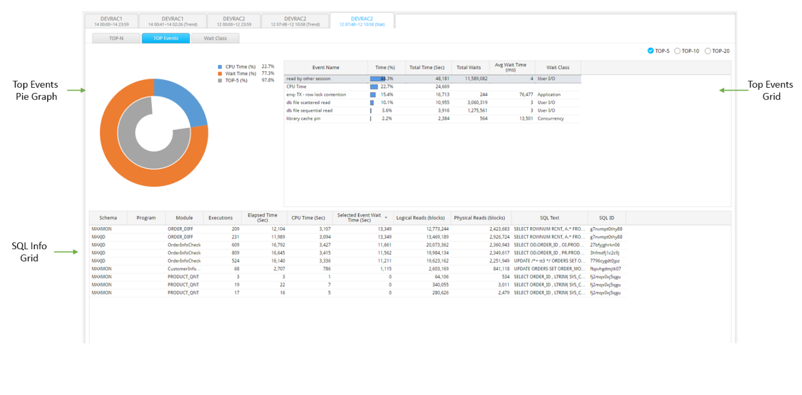The width and height of the screenshot is (802, 395).
Task: Sort by the Schema column header
Action: click(108, 218)
